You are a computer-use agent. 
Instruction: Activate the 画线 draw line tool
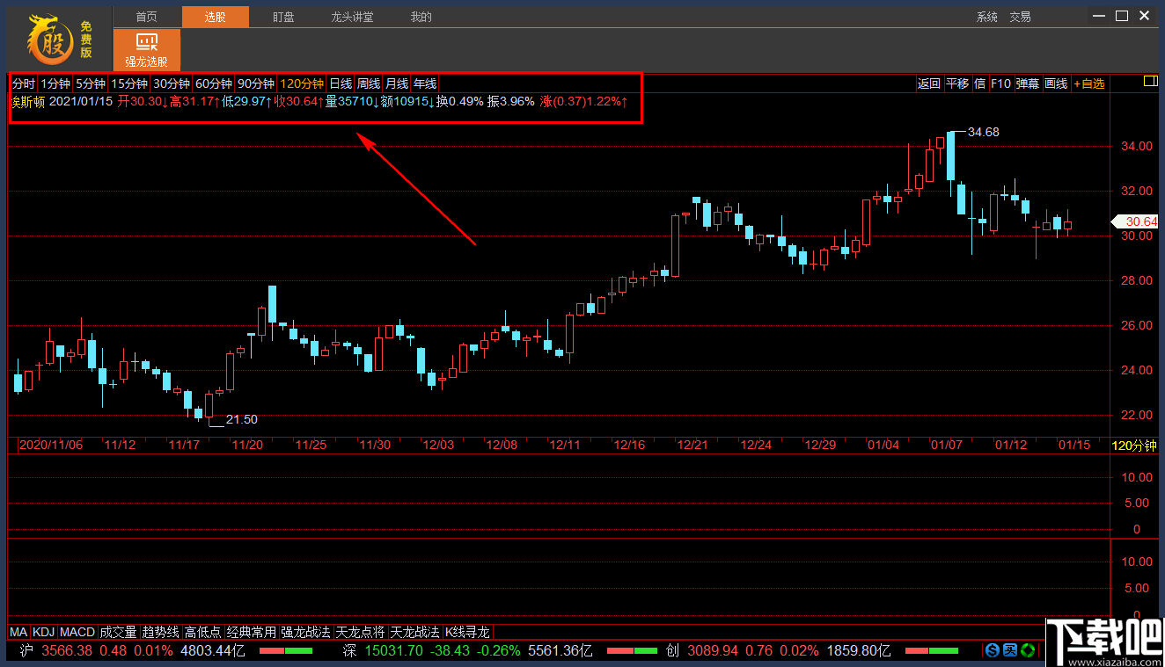(1056, 83)
